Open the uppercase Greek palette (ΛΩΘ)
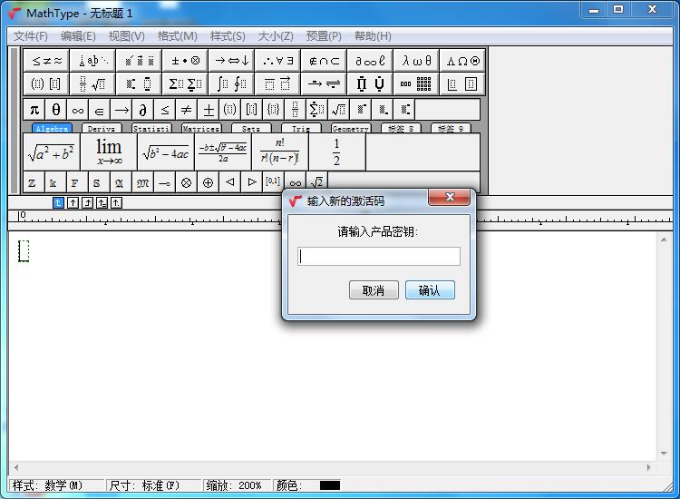 pyautogui.click(x=462, y=61)
